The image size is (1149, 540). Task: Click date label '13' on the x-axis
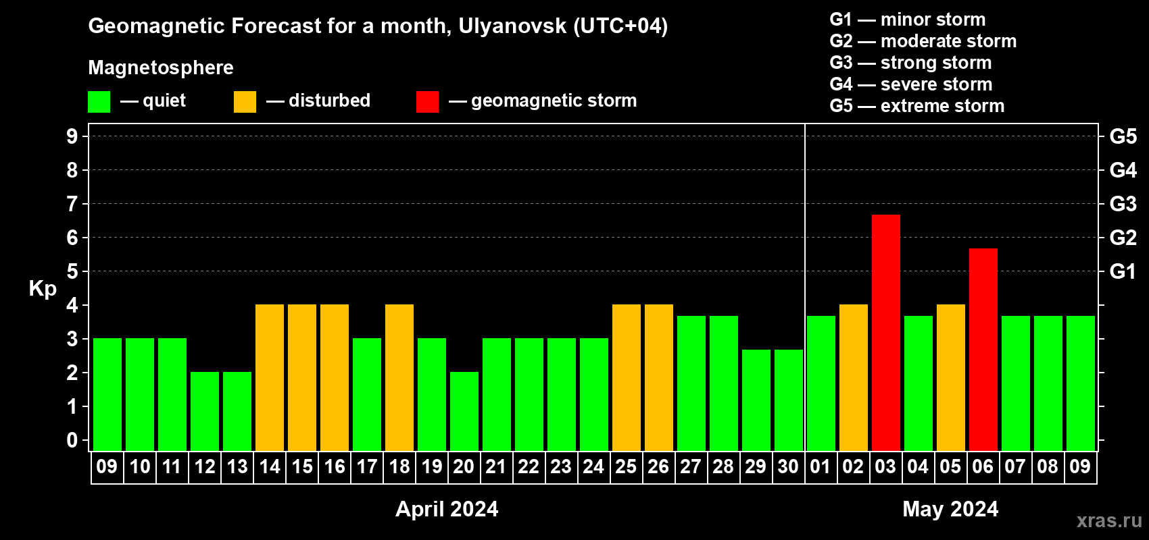pos(237,466)
